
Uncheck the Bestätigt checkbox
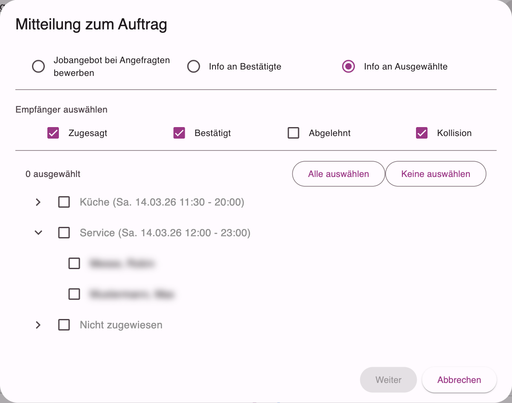point(179,133)
